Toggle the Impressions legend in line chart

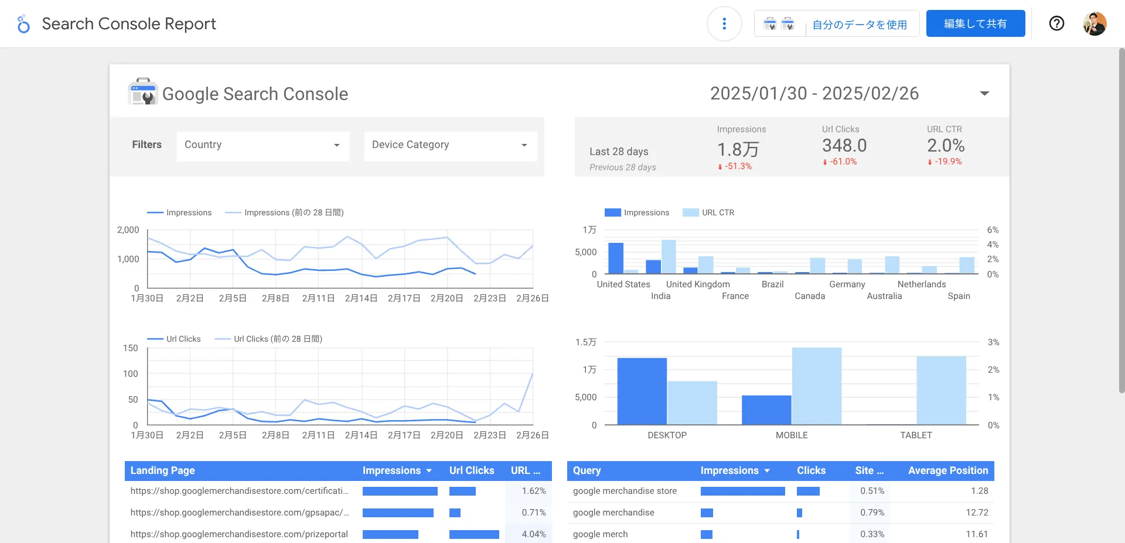(179, 212)
